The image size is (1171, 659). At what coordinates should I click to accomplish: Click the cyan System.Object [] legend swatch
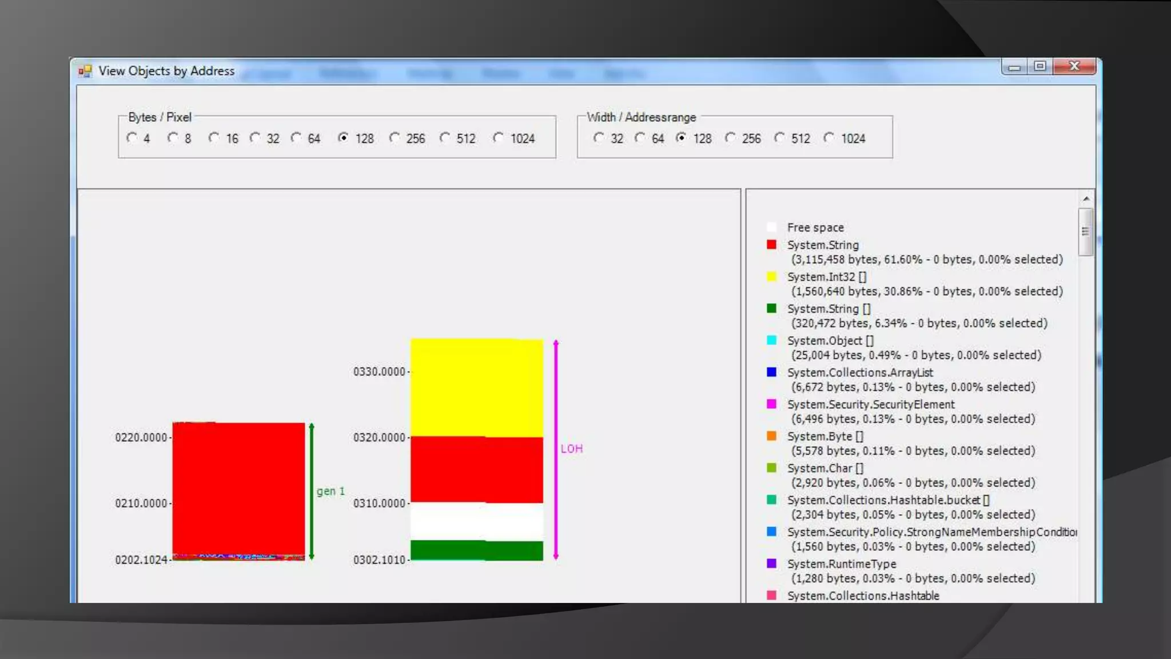pyautogui.click(x=771, y=340)
